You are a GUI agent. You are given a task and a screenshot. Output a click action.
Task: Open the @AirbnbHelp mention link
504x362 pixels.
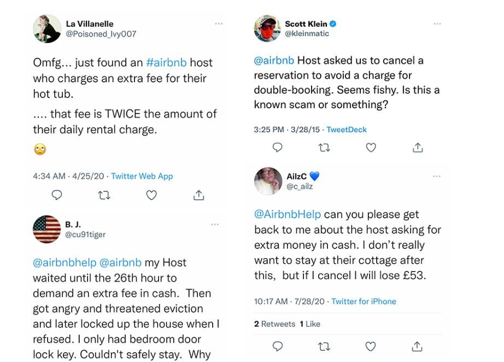tap(288, 215)
